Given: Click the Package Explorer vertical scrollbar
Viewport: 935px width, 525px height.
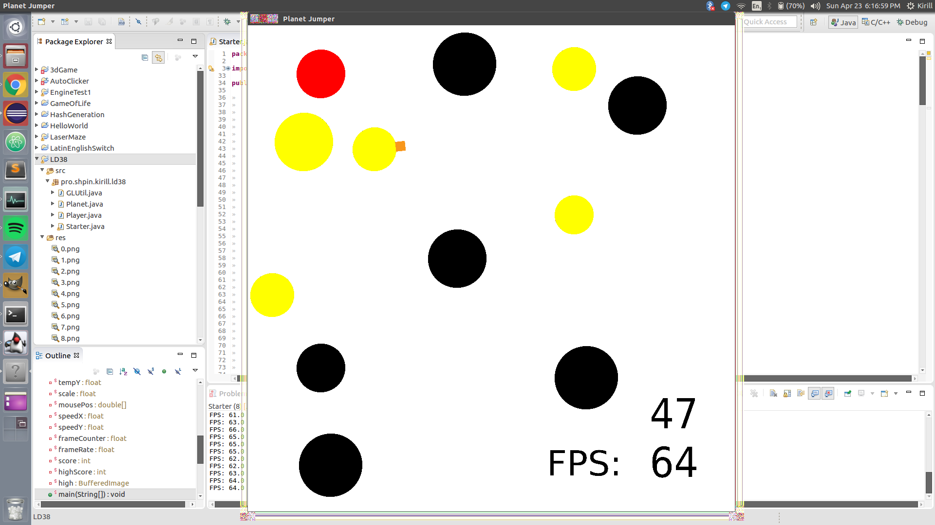Looking at the screenshot, I should [200, 139].
